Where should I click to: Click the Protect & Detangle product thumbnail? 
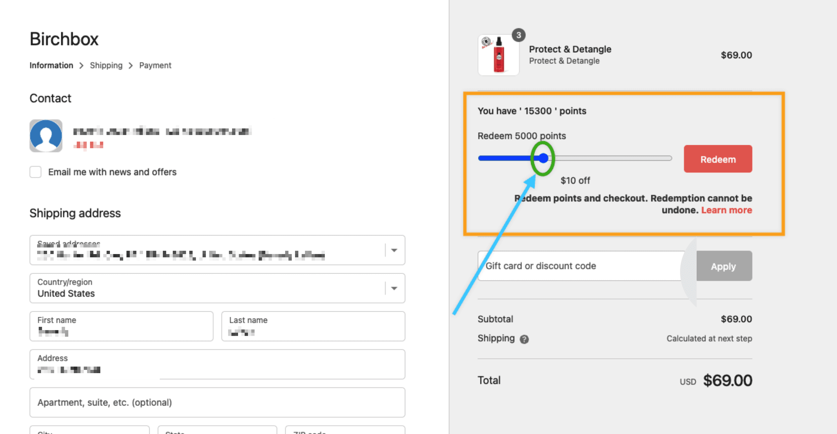click(x=498, y=55)
